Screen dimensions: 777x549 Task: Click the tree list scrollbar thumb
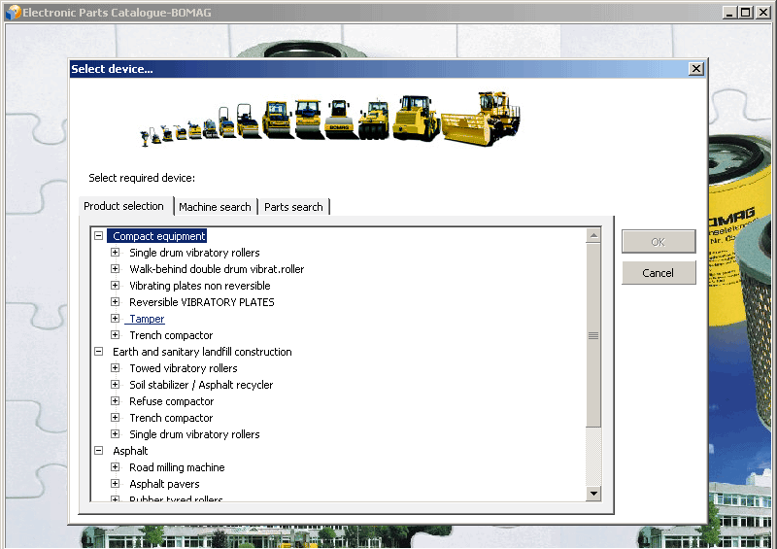click(x=593, y=335)
